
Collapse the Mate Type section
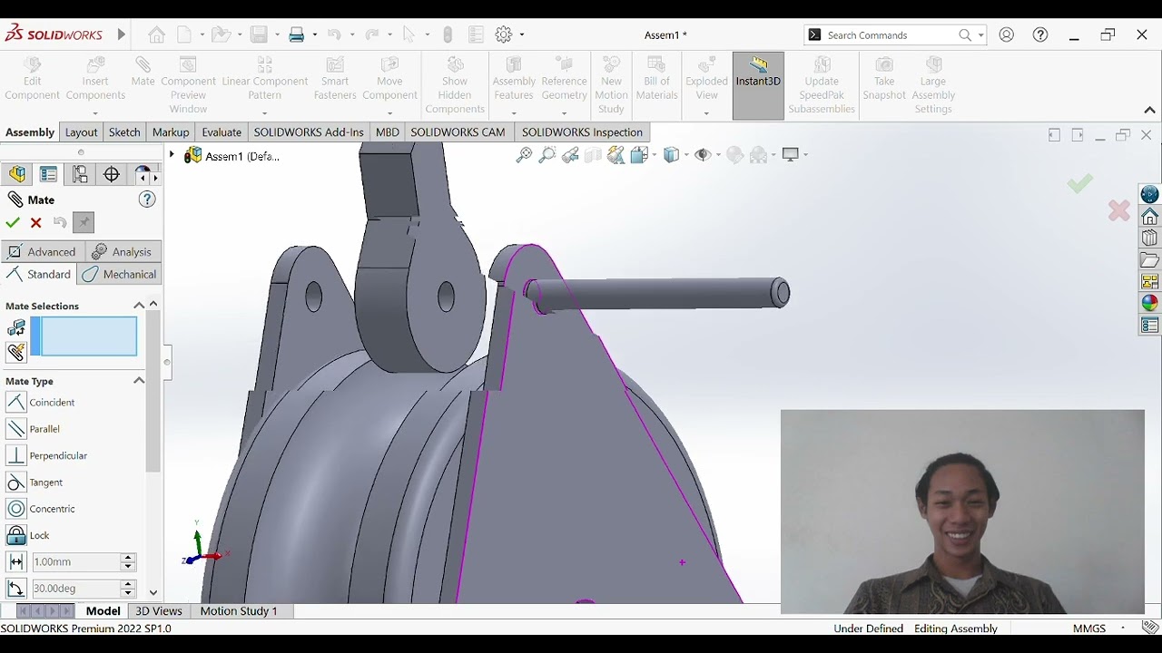[139, 381]
